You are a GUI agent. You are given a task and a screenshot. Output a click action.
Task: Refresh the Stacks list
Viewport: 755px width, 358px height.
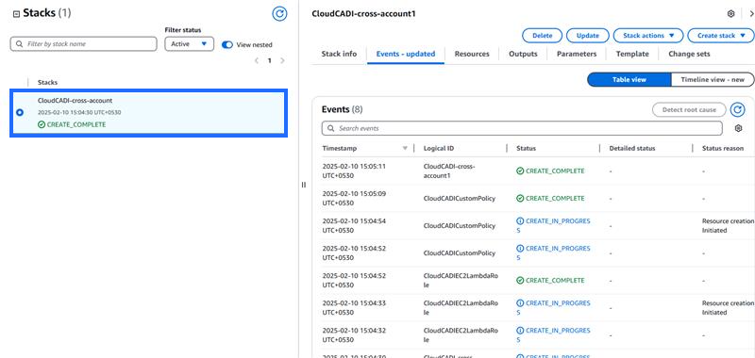coord(279,14)
